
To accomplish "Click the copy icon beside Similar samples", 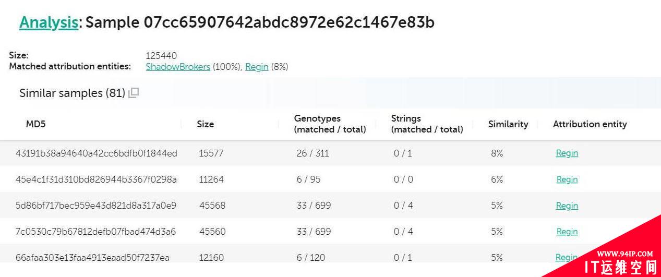I will coord(134,93).
